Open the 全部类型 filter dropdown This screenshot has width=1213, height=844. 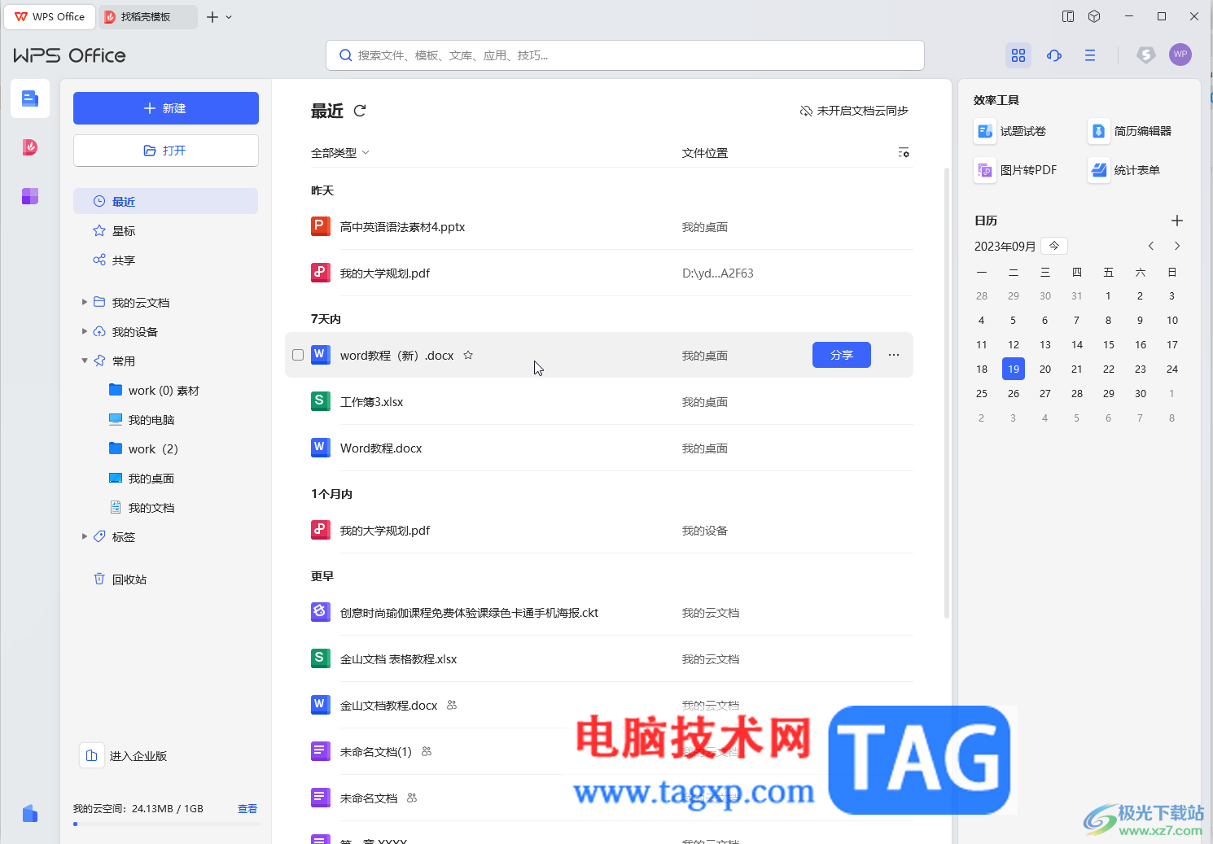[x=340, y=153]
